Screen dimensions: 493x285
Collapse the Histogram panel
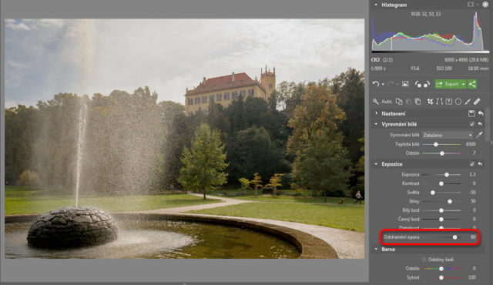(376, 5)
